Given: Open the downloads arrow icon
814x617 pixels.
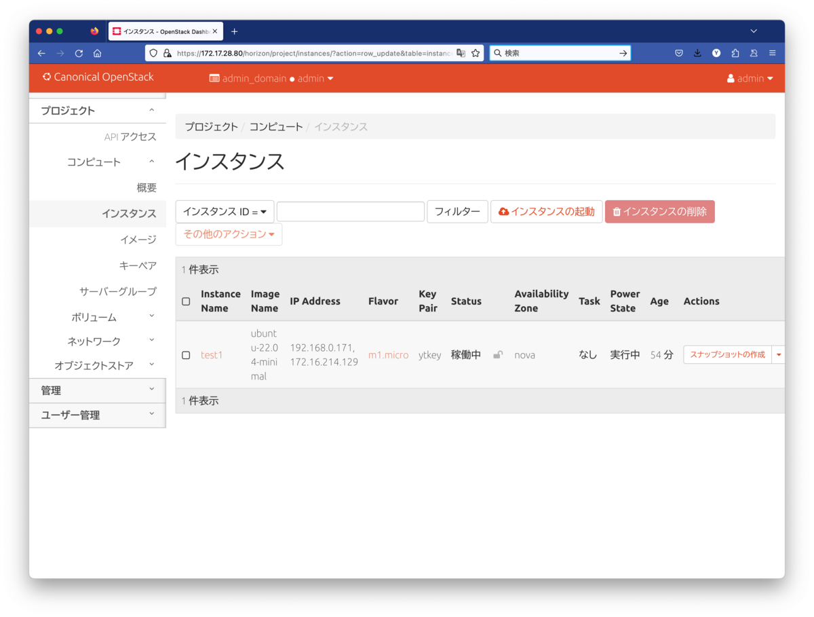Looking at the screenshot, I should pyautogui.click(x=697, y=53).
